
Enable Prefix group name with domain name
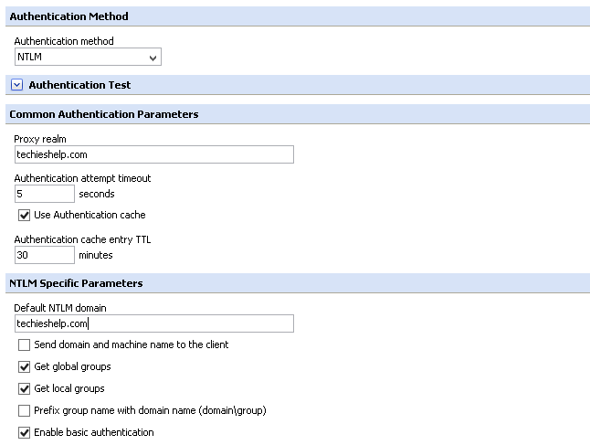coord(24,410)
